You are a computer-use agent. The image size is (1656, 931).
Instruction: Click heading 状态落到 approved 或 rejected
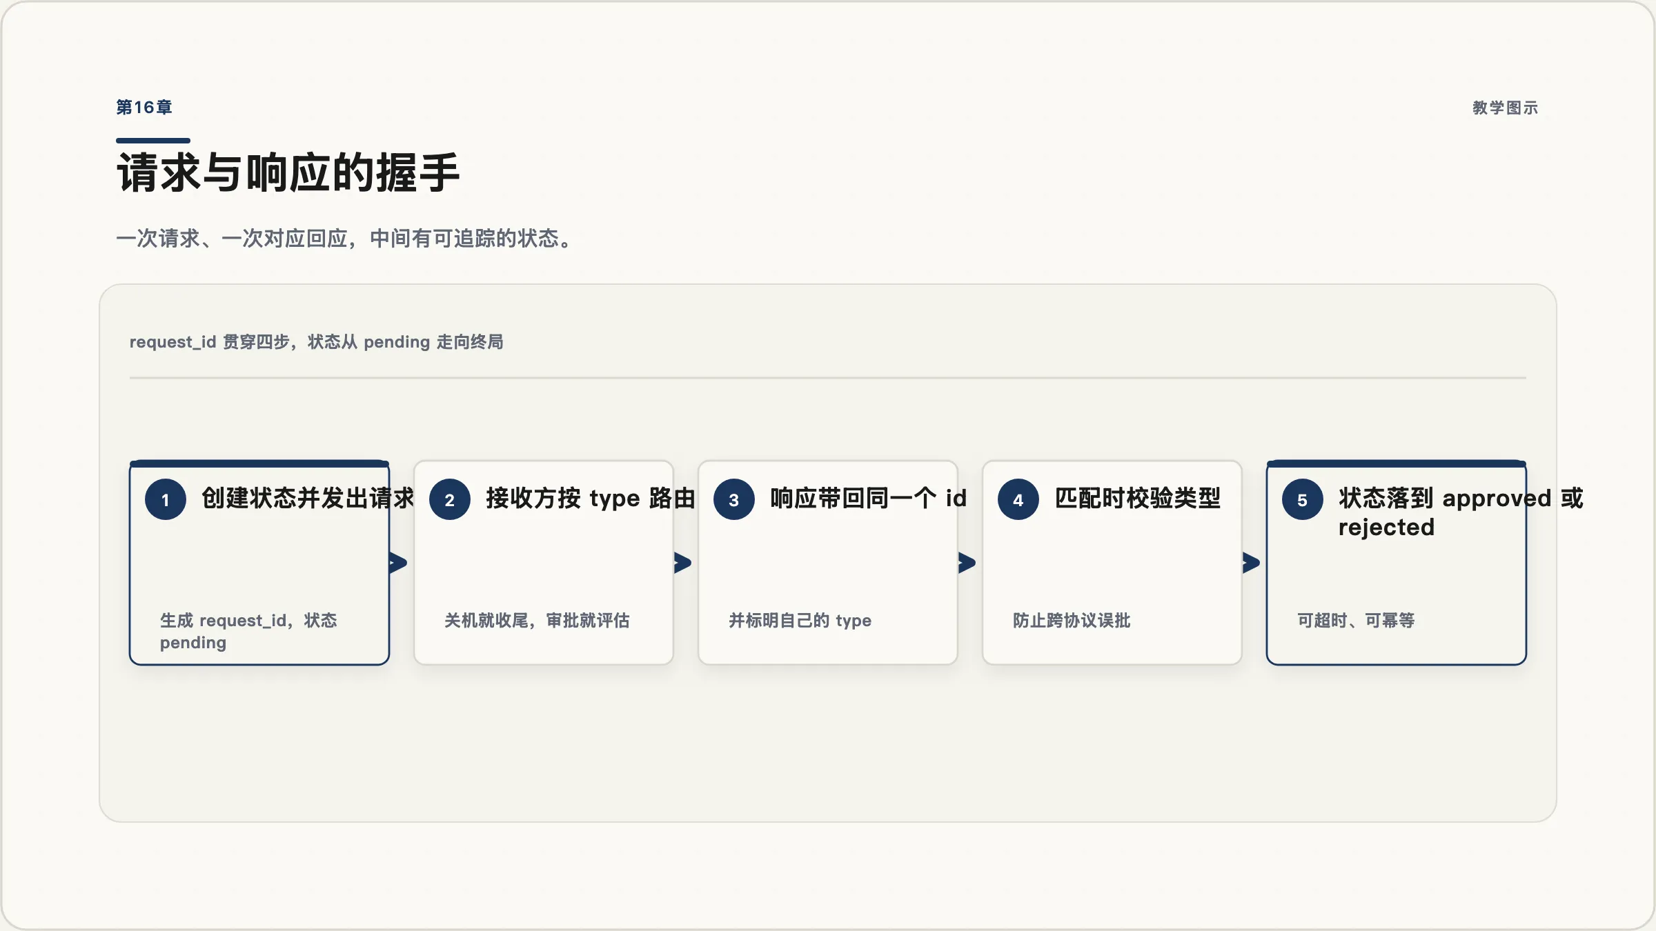coord(1461,512)
